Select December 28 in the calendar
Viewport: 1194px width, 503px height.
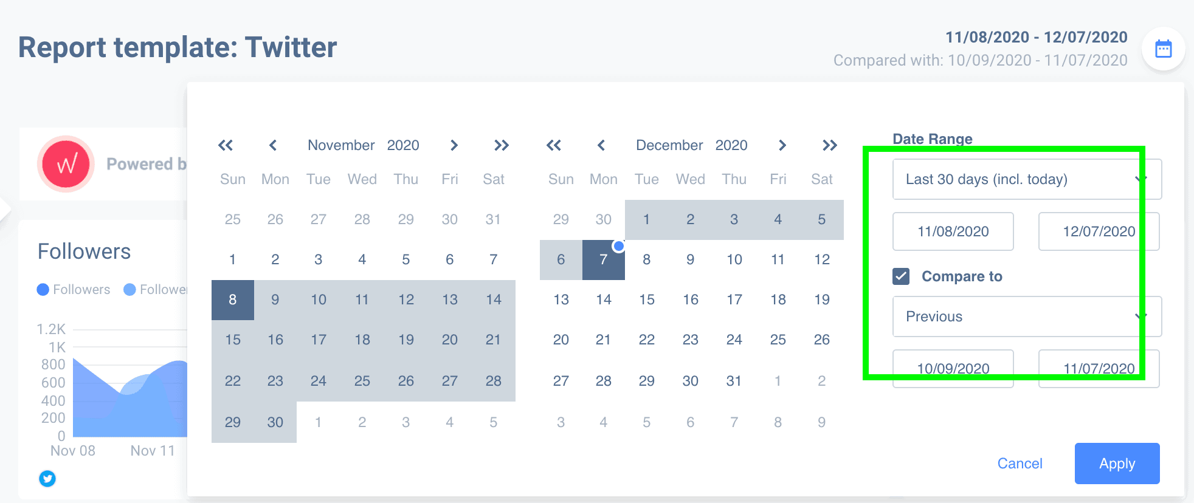point(604,381)
